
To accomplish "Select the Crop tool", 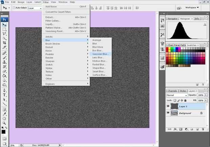I will tap(4, 43).
